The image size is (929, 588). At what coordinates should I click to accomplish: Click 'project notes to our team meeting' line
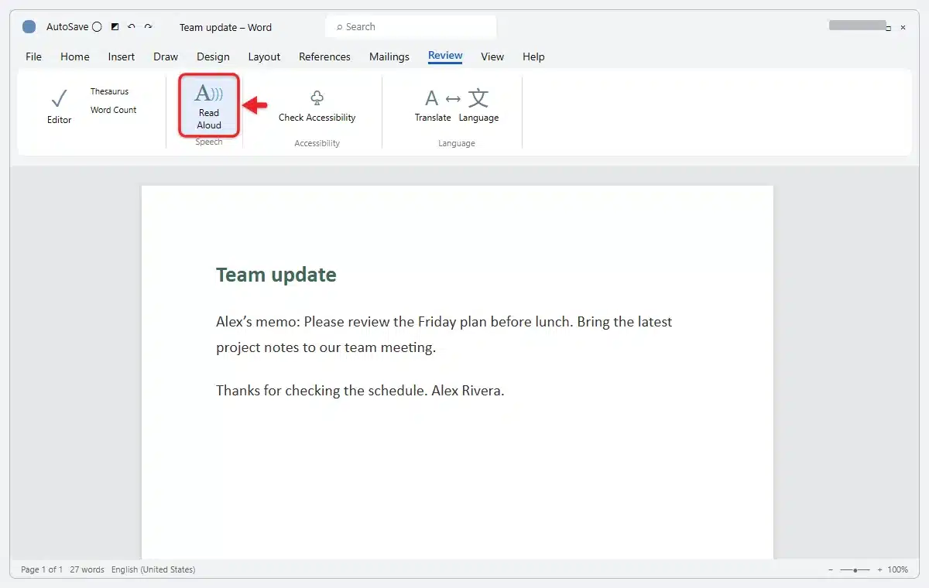click(326, 347)
